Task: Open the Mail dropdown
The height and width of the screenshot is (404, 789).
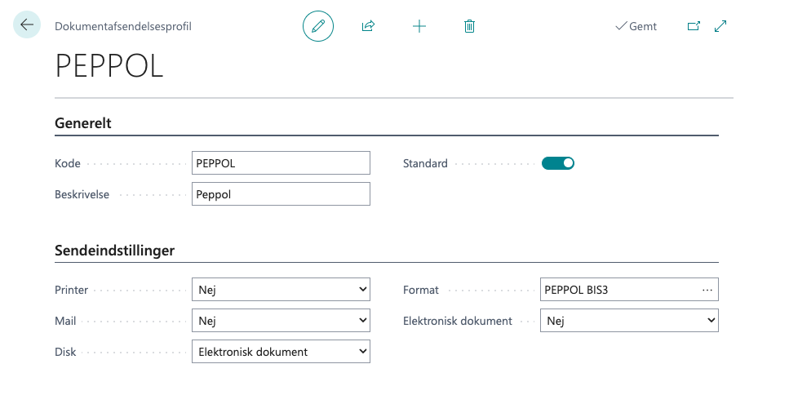Action: tap(281, 321)
